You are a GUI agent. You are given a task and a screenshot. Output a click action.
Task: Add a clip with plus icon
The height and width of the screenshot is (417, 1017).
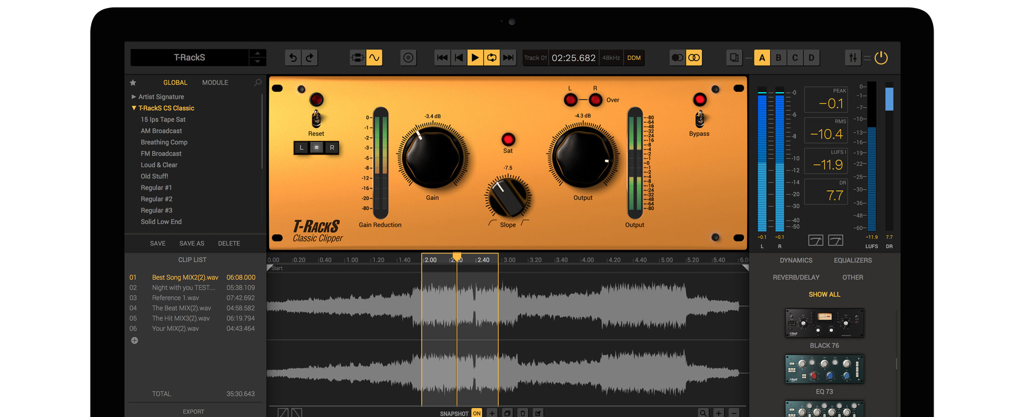[x=134, y=341]
